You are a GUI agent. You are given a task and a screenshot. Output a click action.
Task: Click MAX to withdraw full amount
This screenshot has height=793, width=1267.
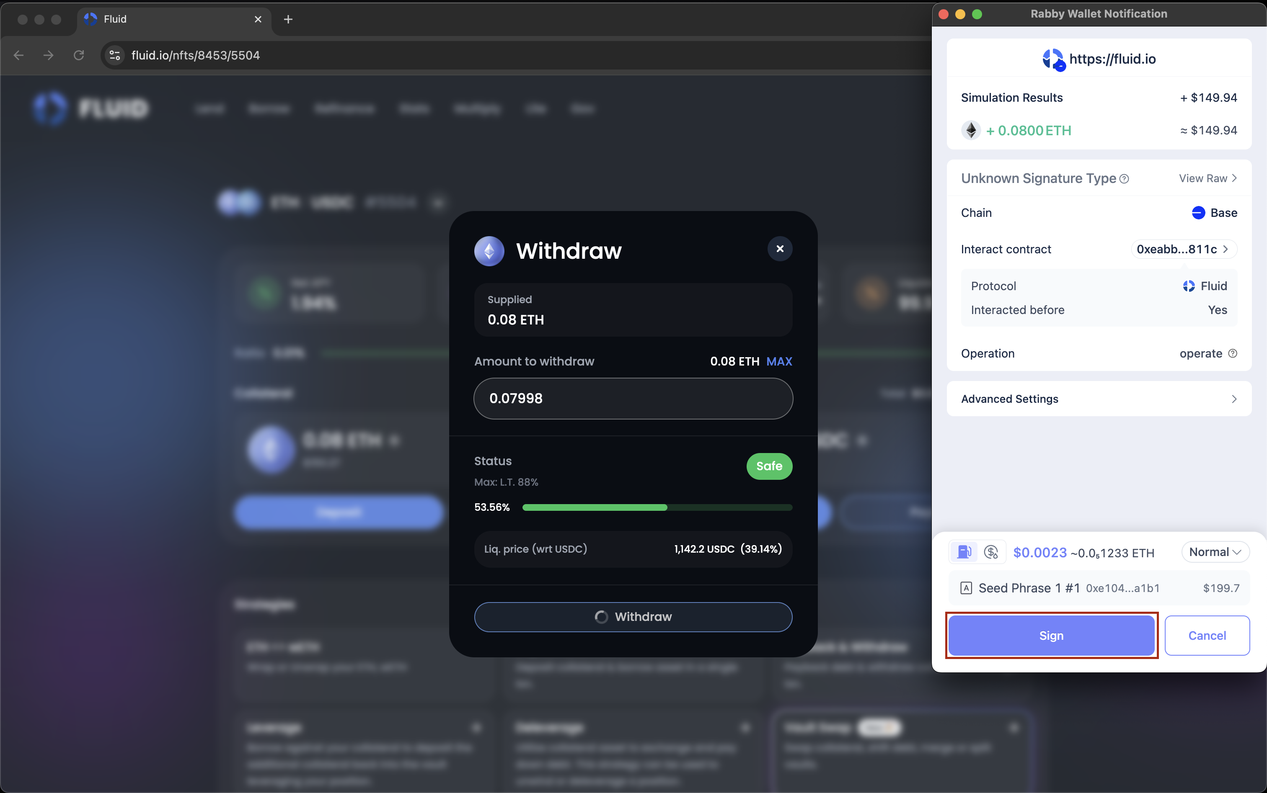779,361
